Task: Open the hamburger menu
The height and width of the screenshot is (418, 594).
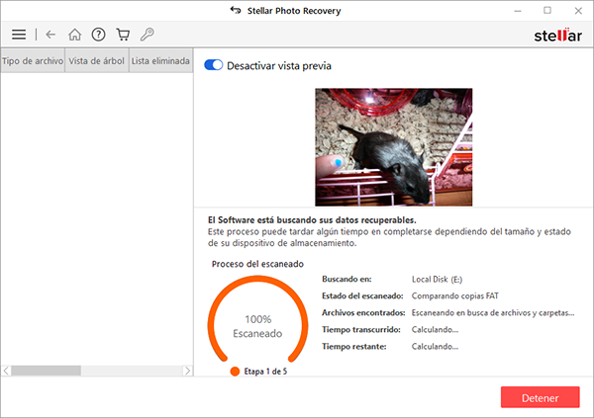Action: (19, 35)
